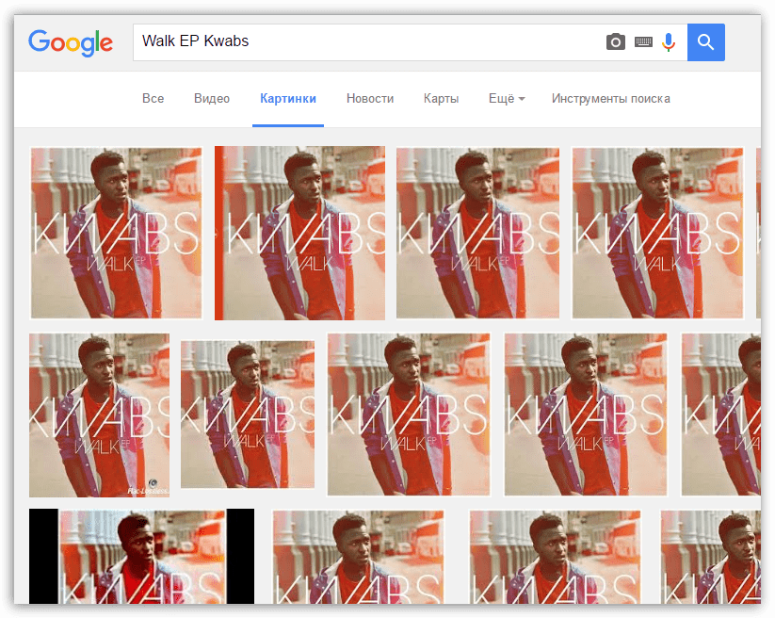Open fourth thumbnail in top row
775x618 pixels.
(x=657, y=233)
